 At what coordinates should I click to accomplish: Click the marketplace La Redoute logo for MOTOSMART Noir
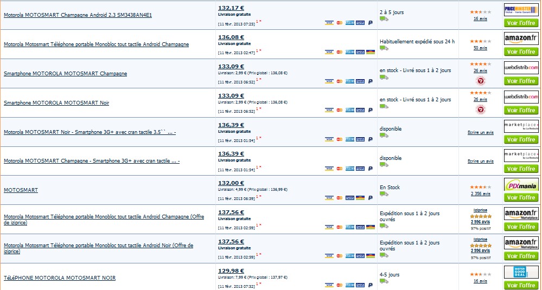click(521, 126)
